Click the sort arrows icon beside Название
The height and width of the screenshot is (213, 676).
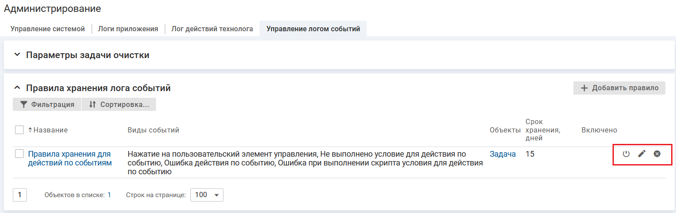click(x=30, y=130)
